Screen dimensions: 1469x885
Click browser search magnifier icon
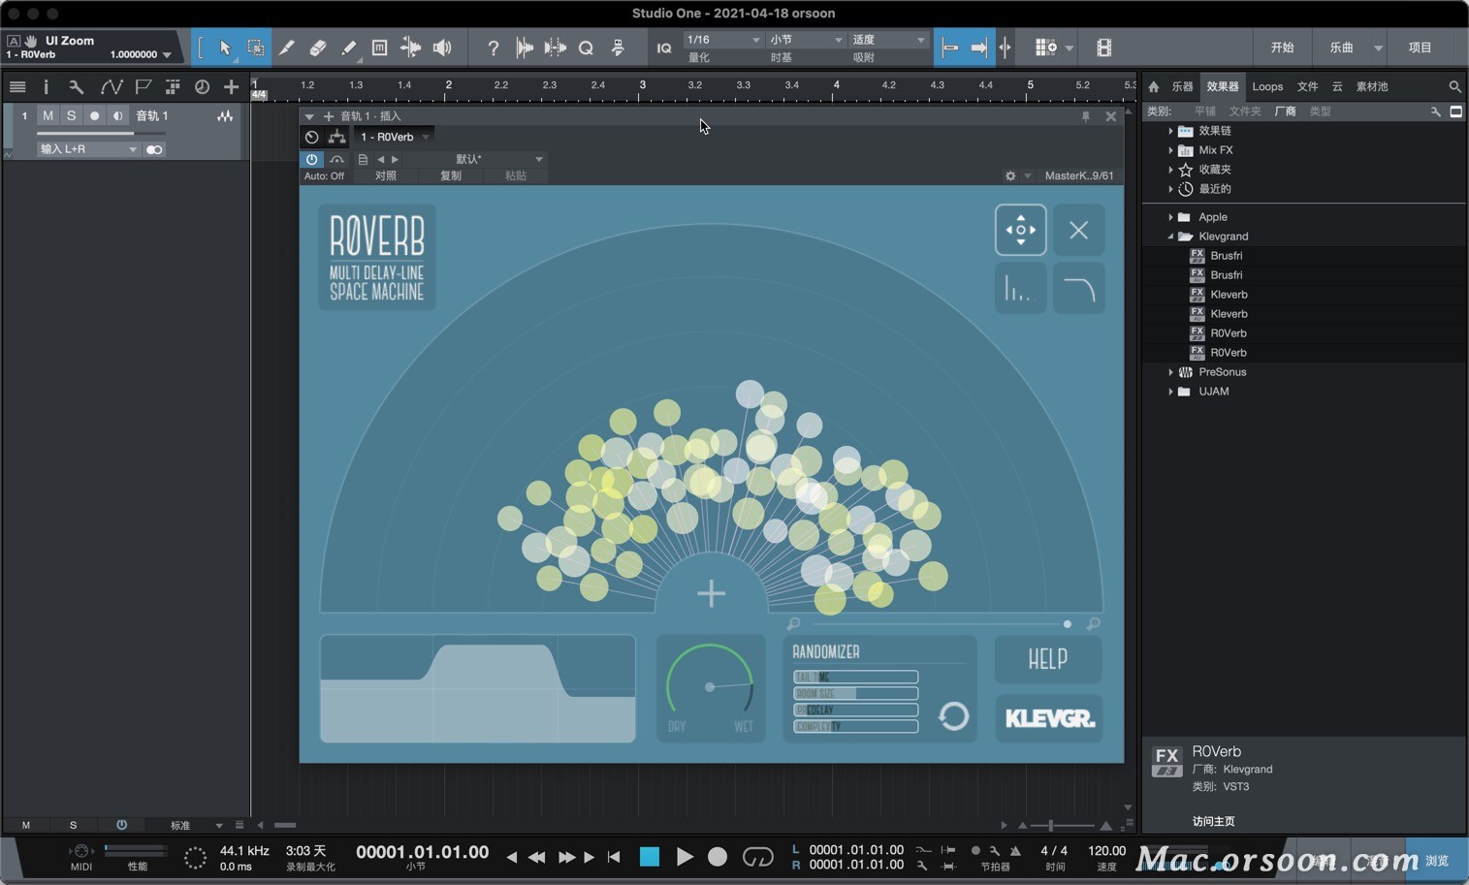click(x=1454, y=86)
